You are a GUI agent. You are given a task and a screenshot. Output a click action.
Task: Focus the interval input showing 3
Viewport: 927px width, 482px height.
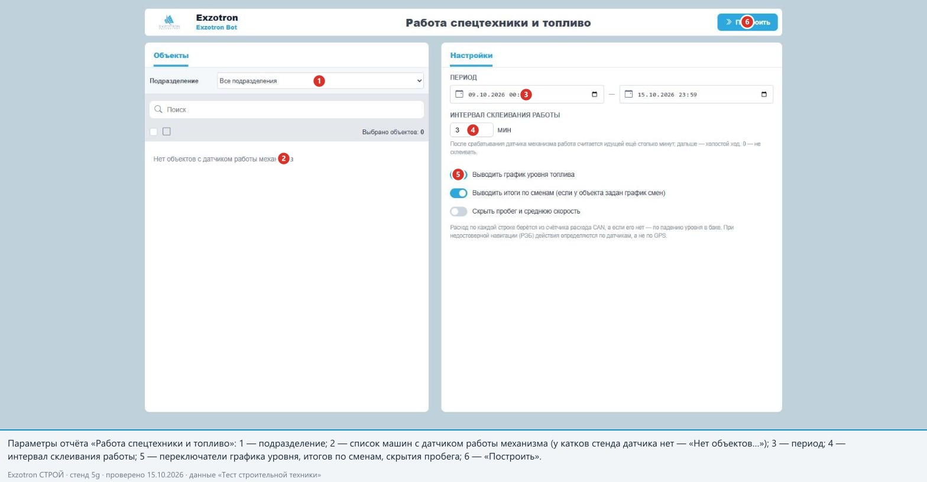click(472, 130)
